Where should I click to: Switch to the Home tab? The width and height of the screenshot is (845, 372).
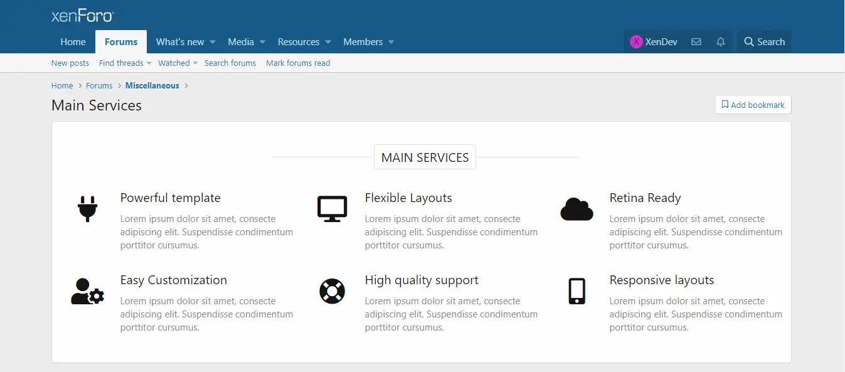pyautogui.click(x=73, y=42)
